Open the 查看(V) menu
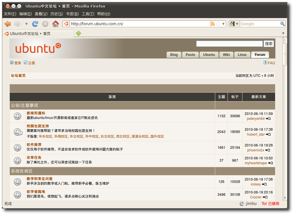The width and height of the screenshot is (294, 215). tap(41, 14)
